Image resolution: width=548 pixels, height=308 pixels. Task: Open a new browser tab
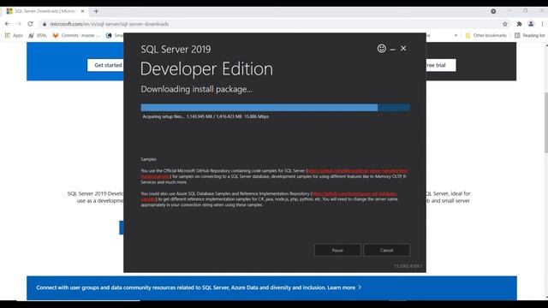[96, 11]
